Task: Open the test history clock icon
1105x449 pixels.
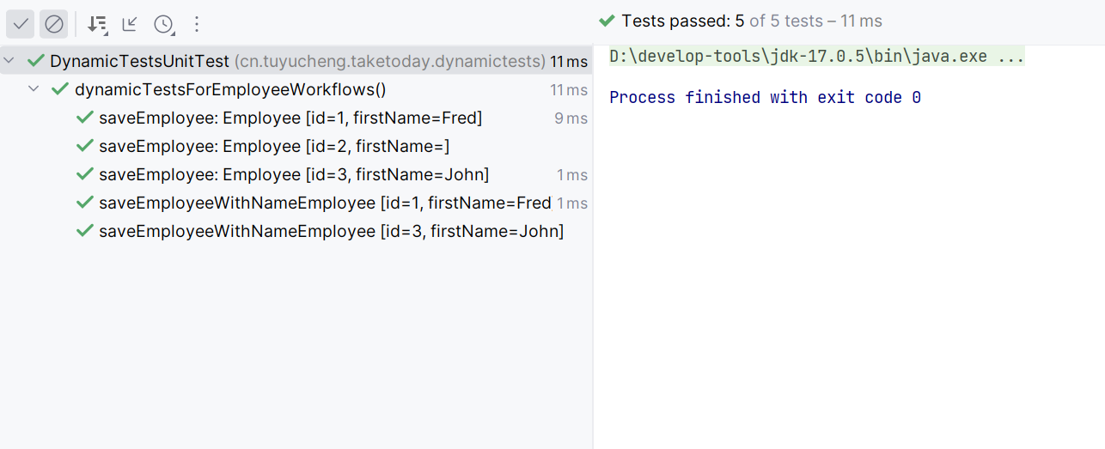Action: pyautogui.click(x=164, y=24)
